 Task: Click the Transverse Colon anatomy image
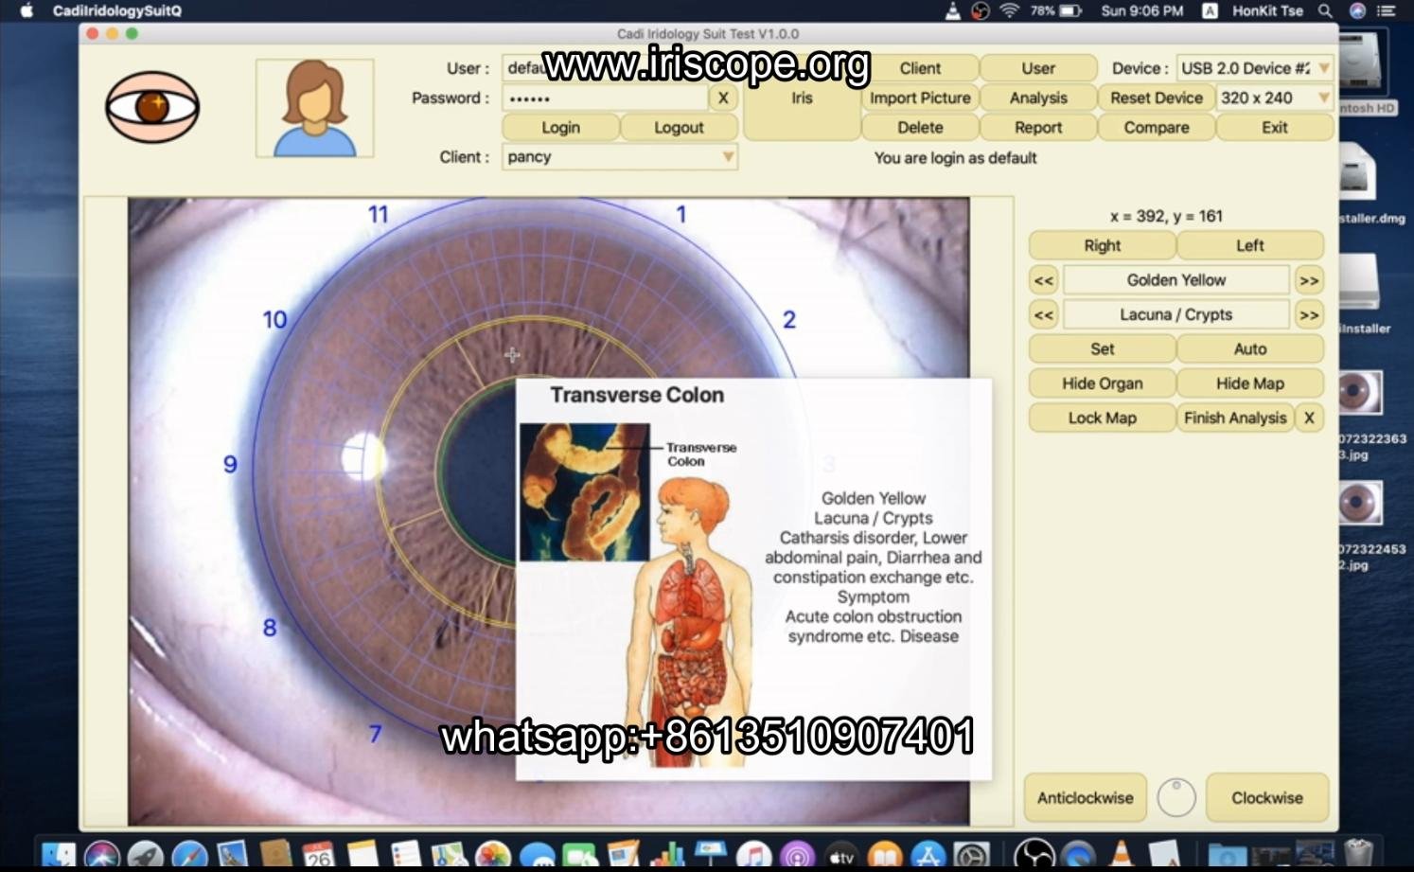pos(585,492)
